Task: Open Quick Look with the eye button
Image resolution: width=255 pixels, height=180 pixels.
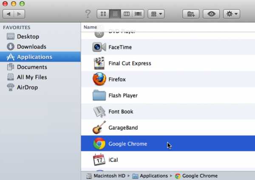Action: click(x=211, y=14)
